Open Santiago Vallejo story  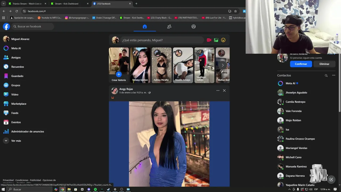click(204, 65)
